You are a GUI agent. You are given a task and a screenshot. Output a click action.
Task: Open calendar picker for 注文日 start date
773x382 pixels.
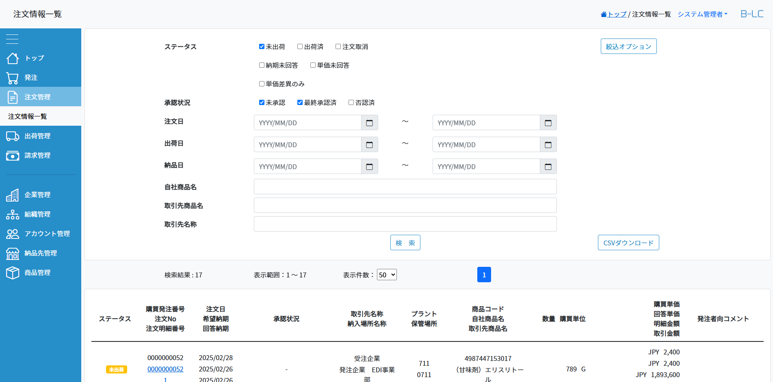369,123
